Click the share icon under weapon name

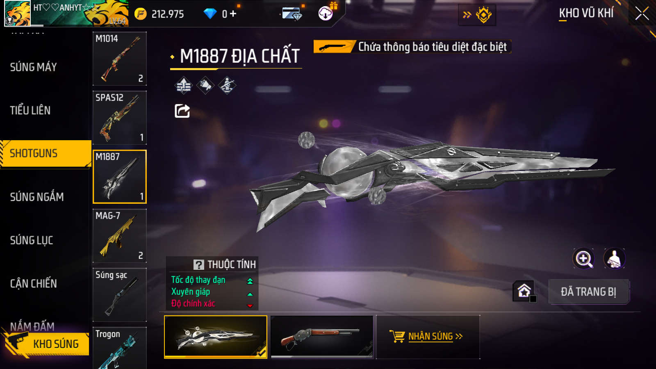coord(182,111)
